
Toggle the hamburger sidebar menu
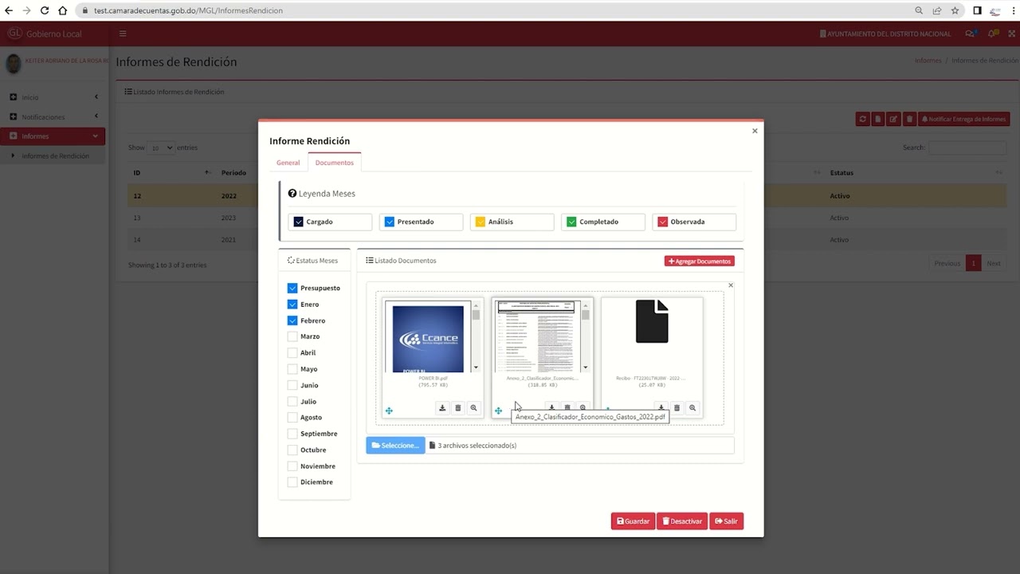[x=123, y=33]
